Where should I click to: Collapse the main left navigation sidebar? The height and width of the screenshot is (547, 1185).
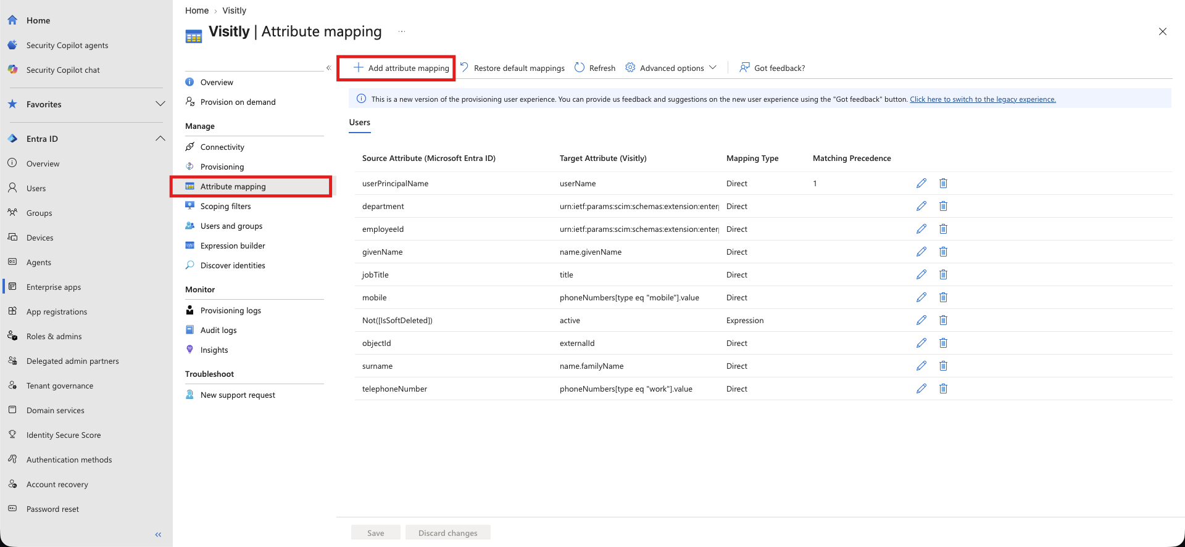tap(158, 535)
